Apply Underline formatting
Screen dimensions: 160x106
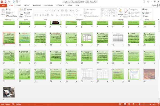[x=40, y=15]
